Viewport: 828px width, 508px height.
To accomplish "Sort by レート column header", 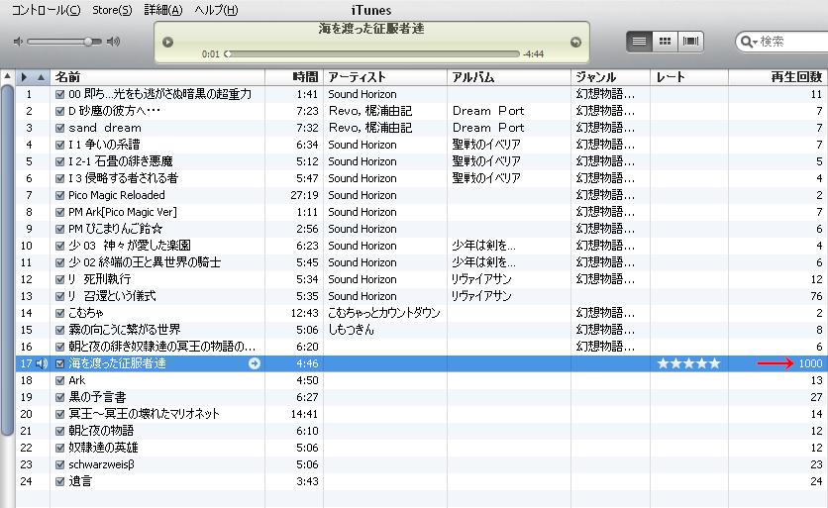I will 689,77.
